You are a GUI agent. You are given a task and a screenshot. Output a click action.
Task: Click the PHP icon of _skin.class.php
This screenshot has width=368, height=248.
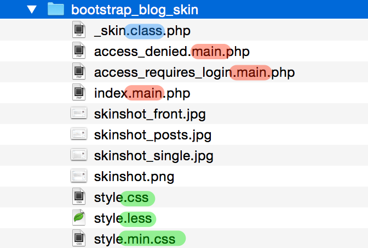click(x=79, y=30)
